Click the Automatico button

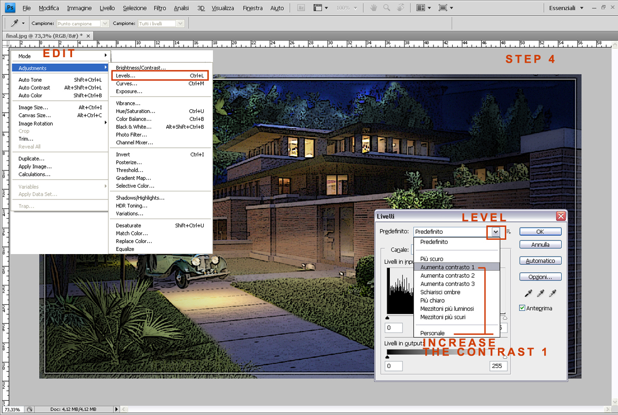tap(540, 261)
